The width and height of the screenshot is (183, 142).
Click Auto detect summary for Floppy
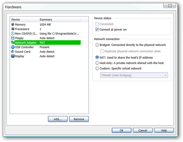click(47, 38)
